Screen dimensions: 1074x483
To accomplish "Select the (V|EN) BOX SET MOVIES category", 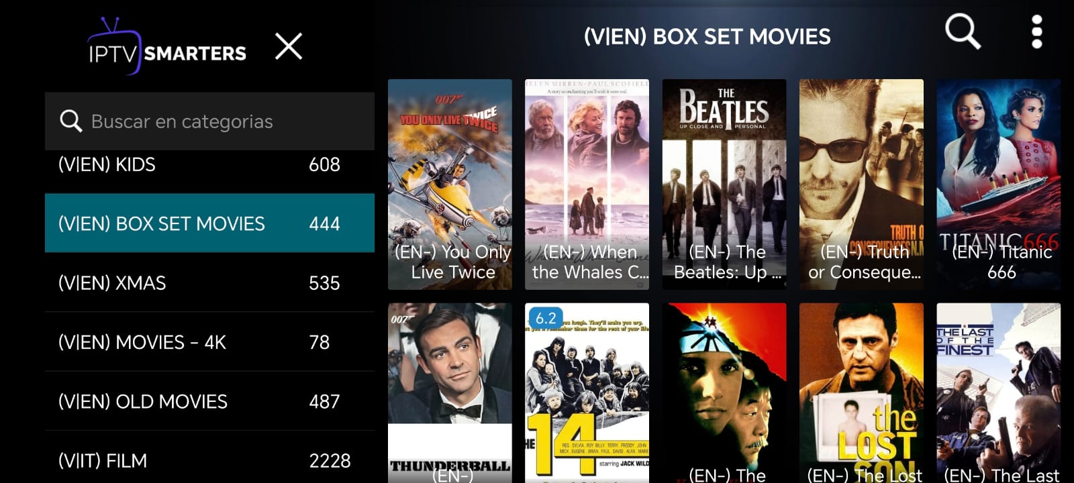I will click(x=209, y=223).
